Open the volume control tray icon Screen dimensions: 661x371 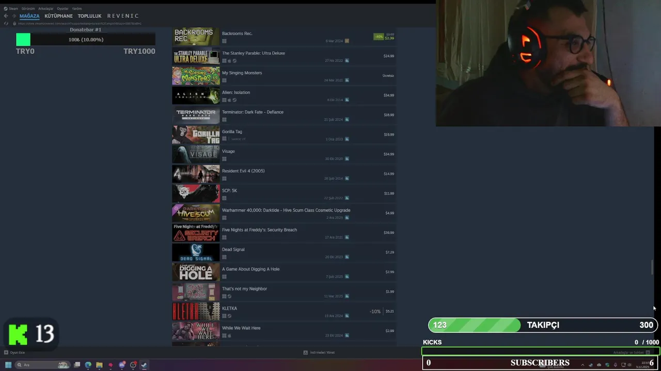tap(629, 365)
